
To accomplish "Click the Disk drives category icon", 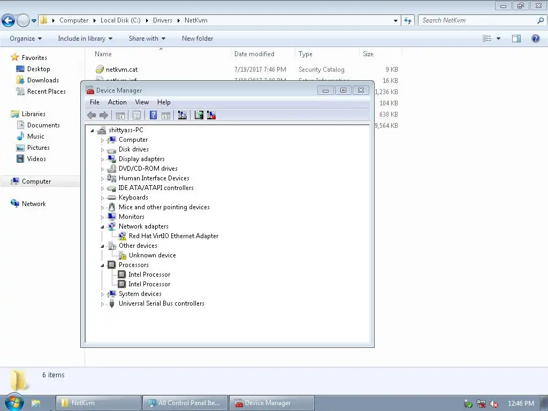I will tap(112, 150).
